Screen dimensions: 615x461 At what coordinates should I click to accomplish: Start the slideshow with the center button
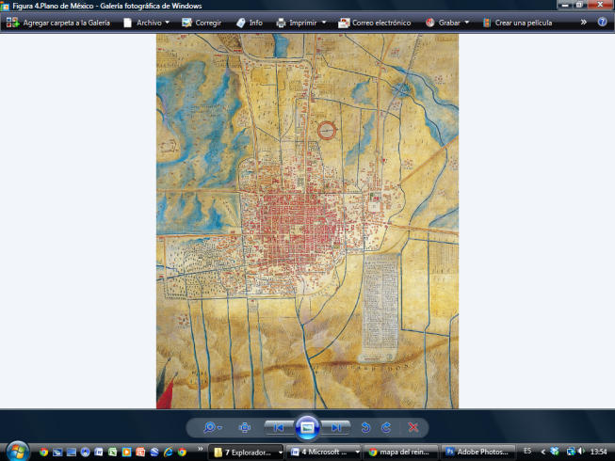[x=307, y=427]
